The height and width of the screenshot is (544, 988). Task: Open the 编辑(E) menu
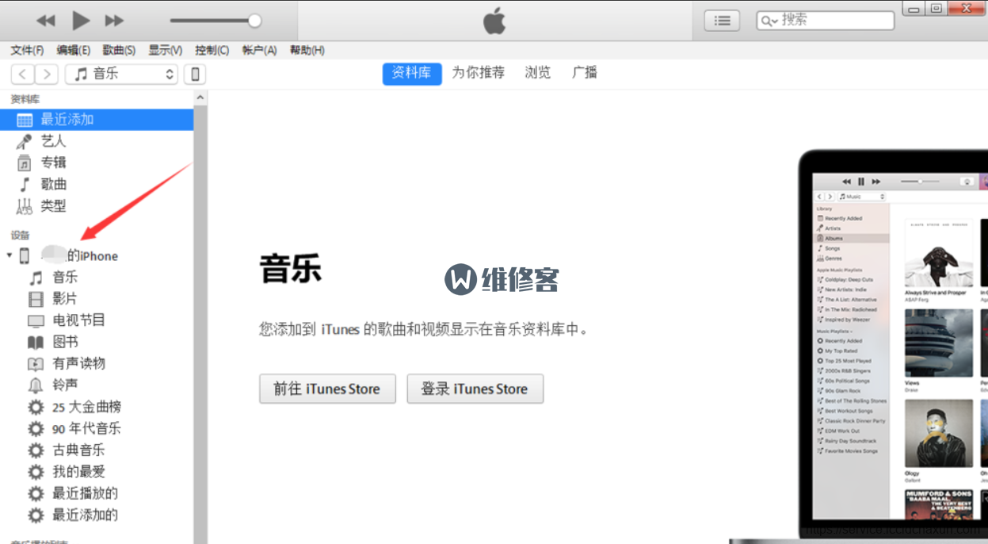click(x=73, y=50)
